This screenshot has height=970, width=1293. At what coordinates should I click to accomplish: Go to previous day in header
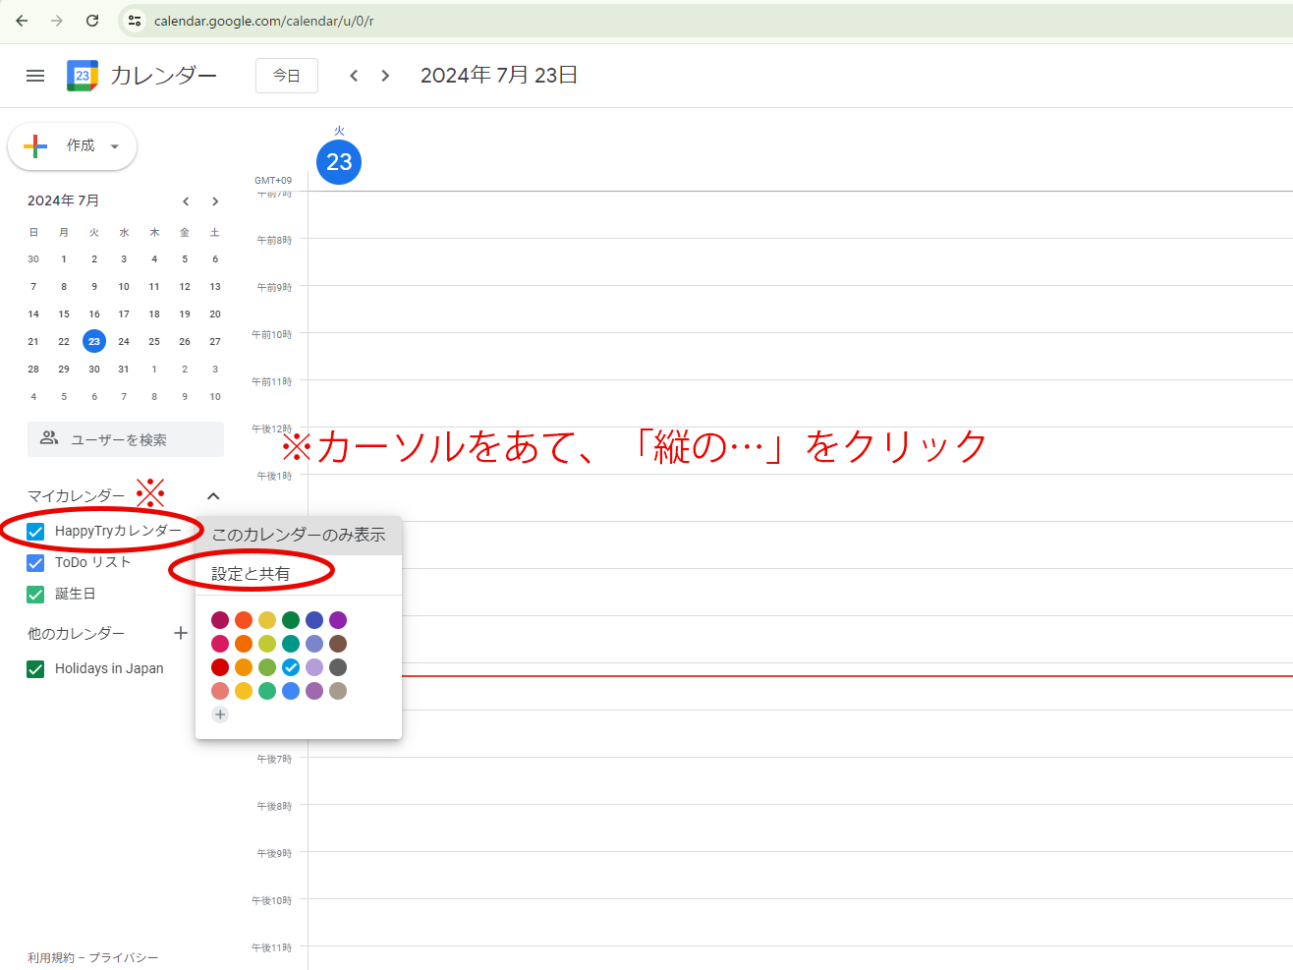[x=354, y=76]
